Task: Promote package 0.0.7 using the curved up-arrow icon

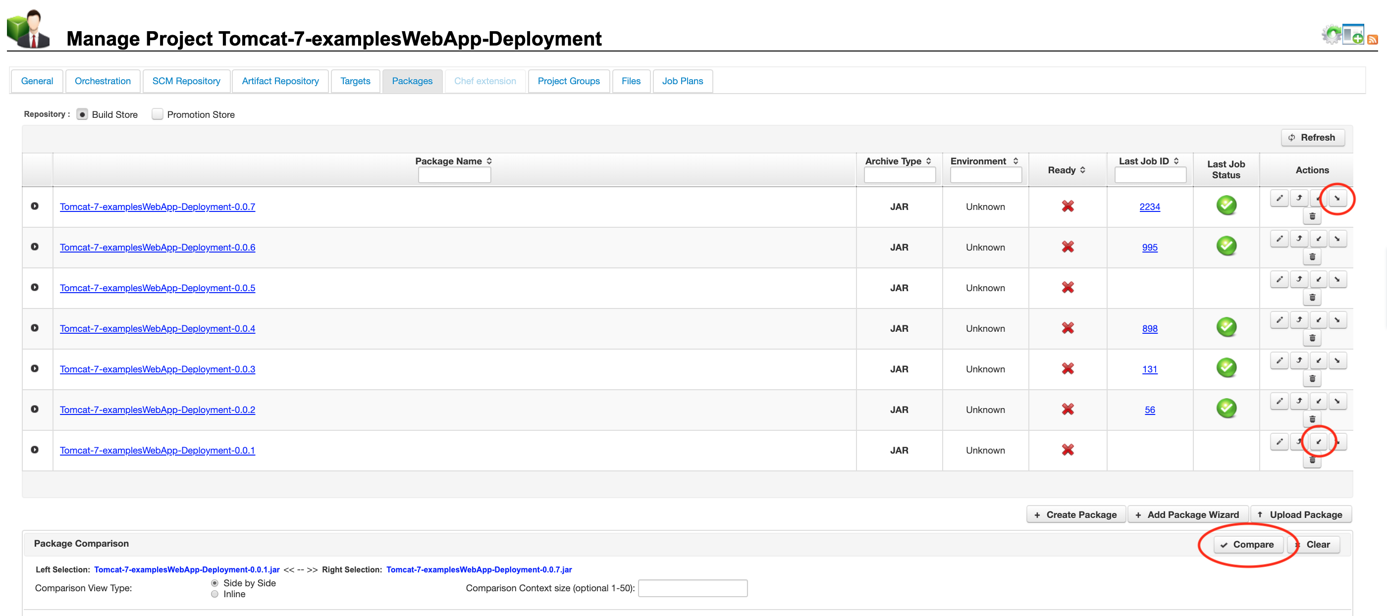Action: click(1299, 198)
